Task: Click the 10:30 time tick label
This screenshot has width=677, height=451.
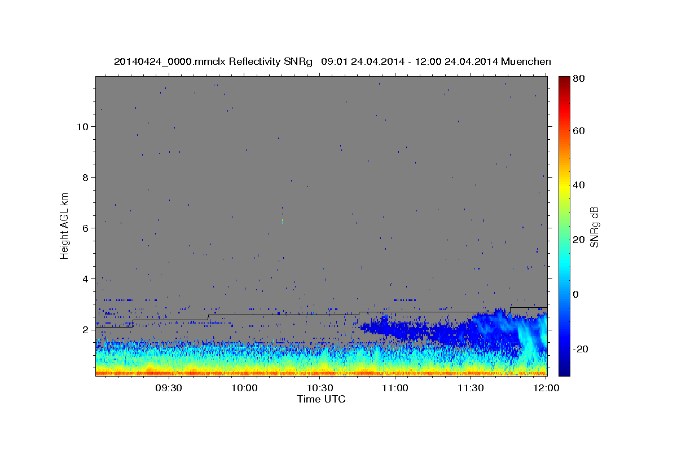Action: click(x=320, y=388)
